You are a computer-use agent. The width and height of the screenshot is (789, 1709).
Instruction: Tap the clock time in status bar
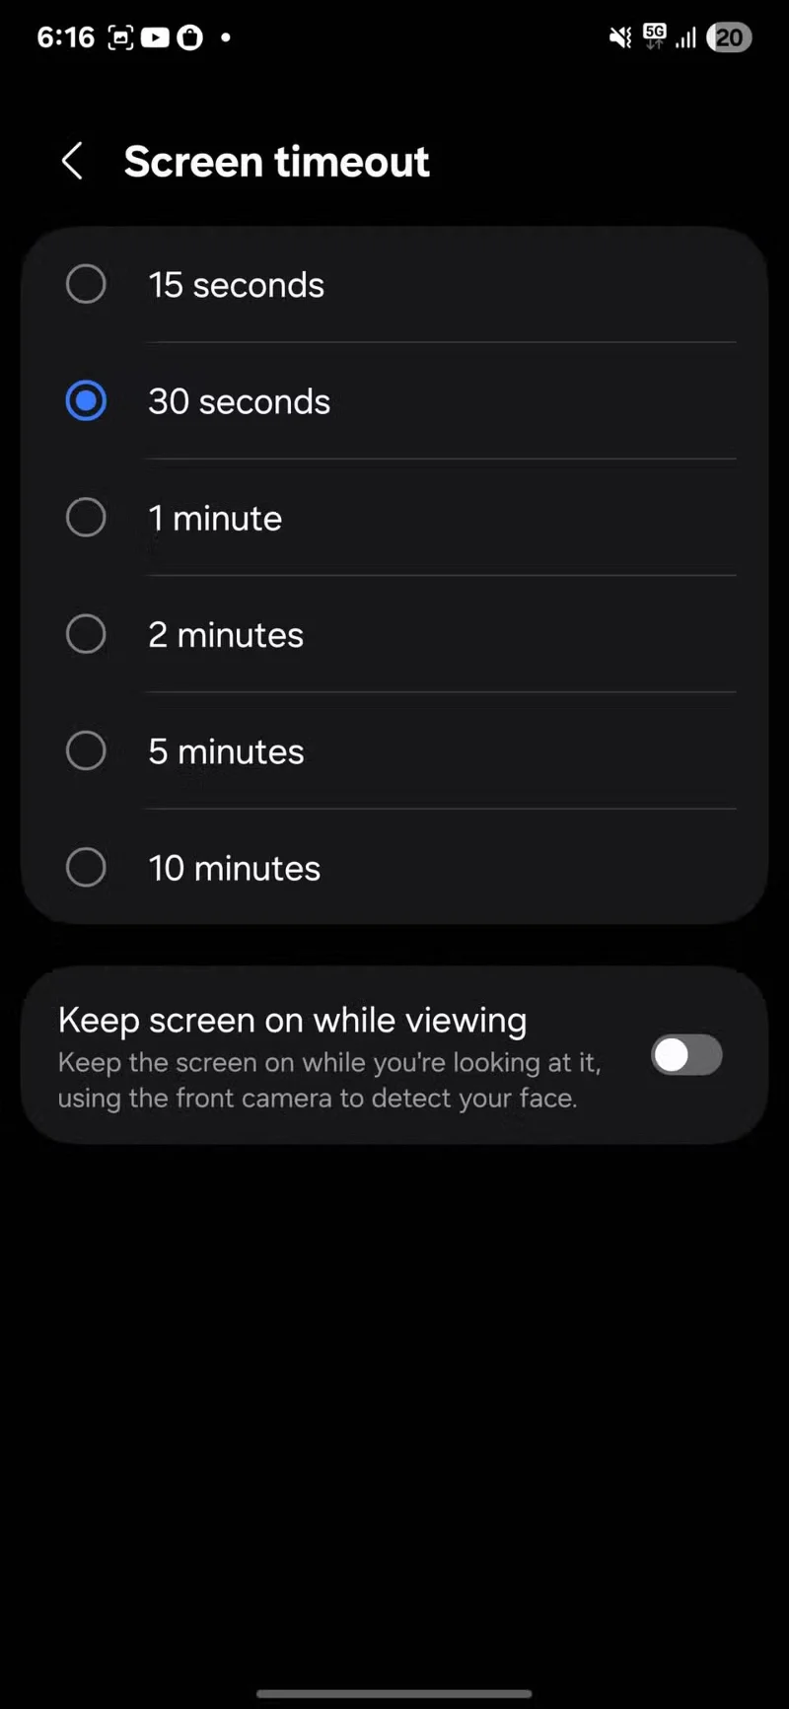point(65,37)
